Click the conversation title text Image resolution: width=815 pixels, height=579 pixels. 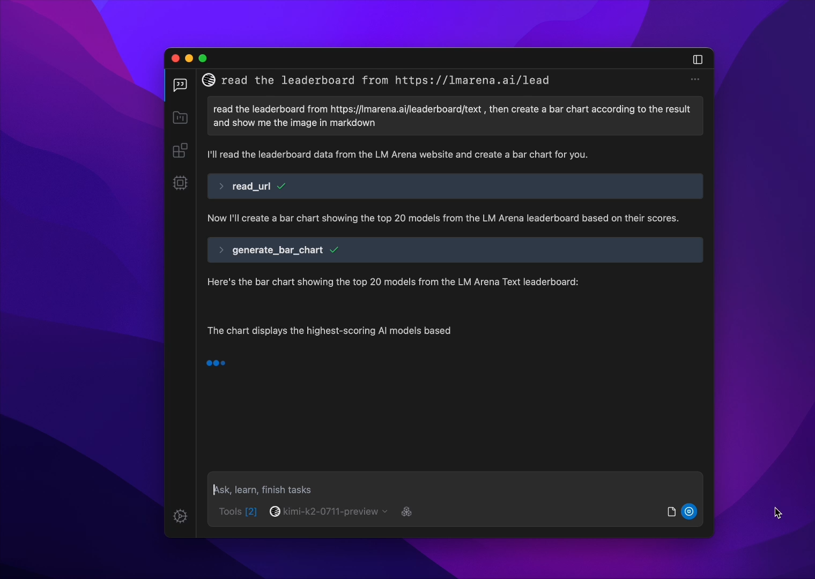[385, 80]
